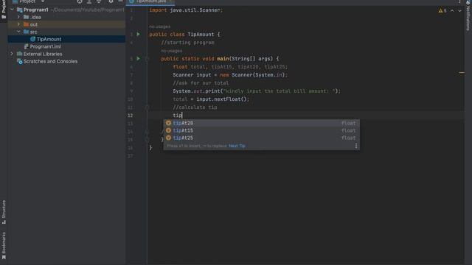Click the Scratches and Consoles icon
This screenshot has height=265, width=472.
(x=20, y=61)
